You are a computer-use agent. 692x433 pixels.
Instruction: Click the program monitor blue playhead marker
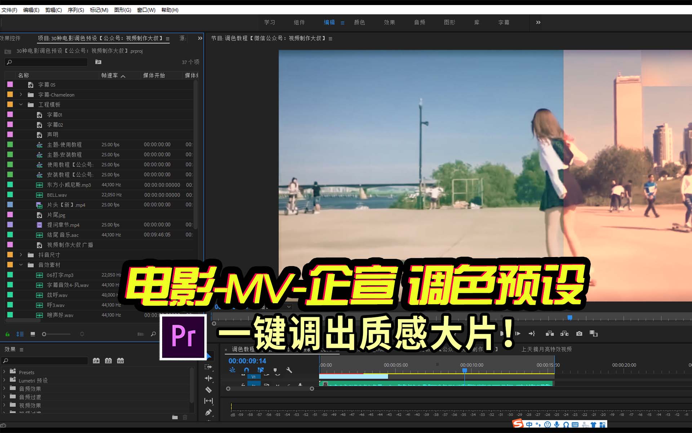pos(570,318)
